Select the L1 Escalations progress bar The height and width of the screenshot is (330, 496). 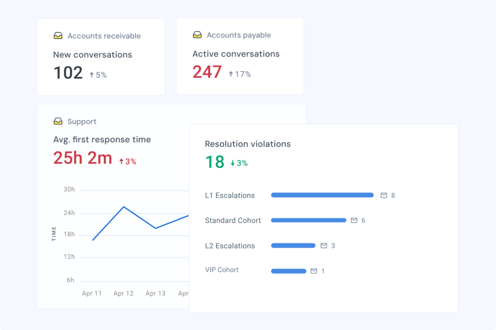pyautogui.click(x=322, y=195)
